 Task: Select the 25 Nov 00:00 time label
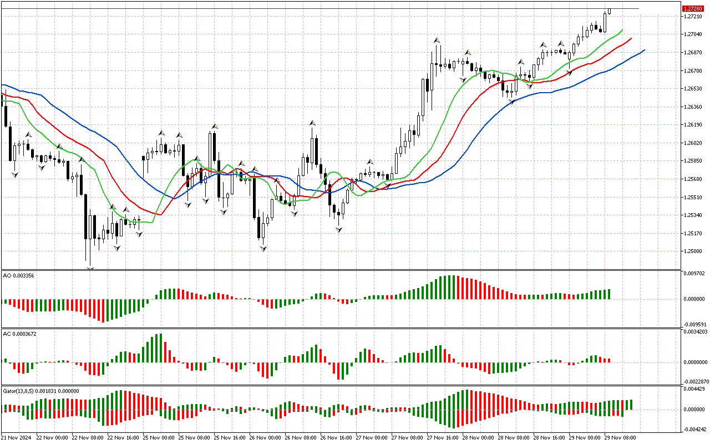(x=159, y=437)
